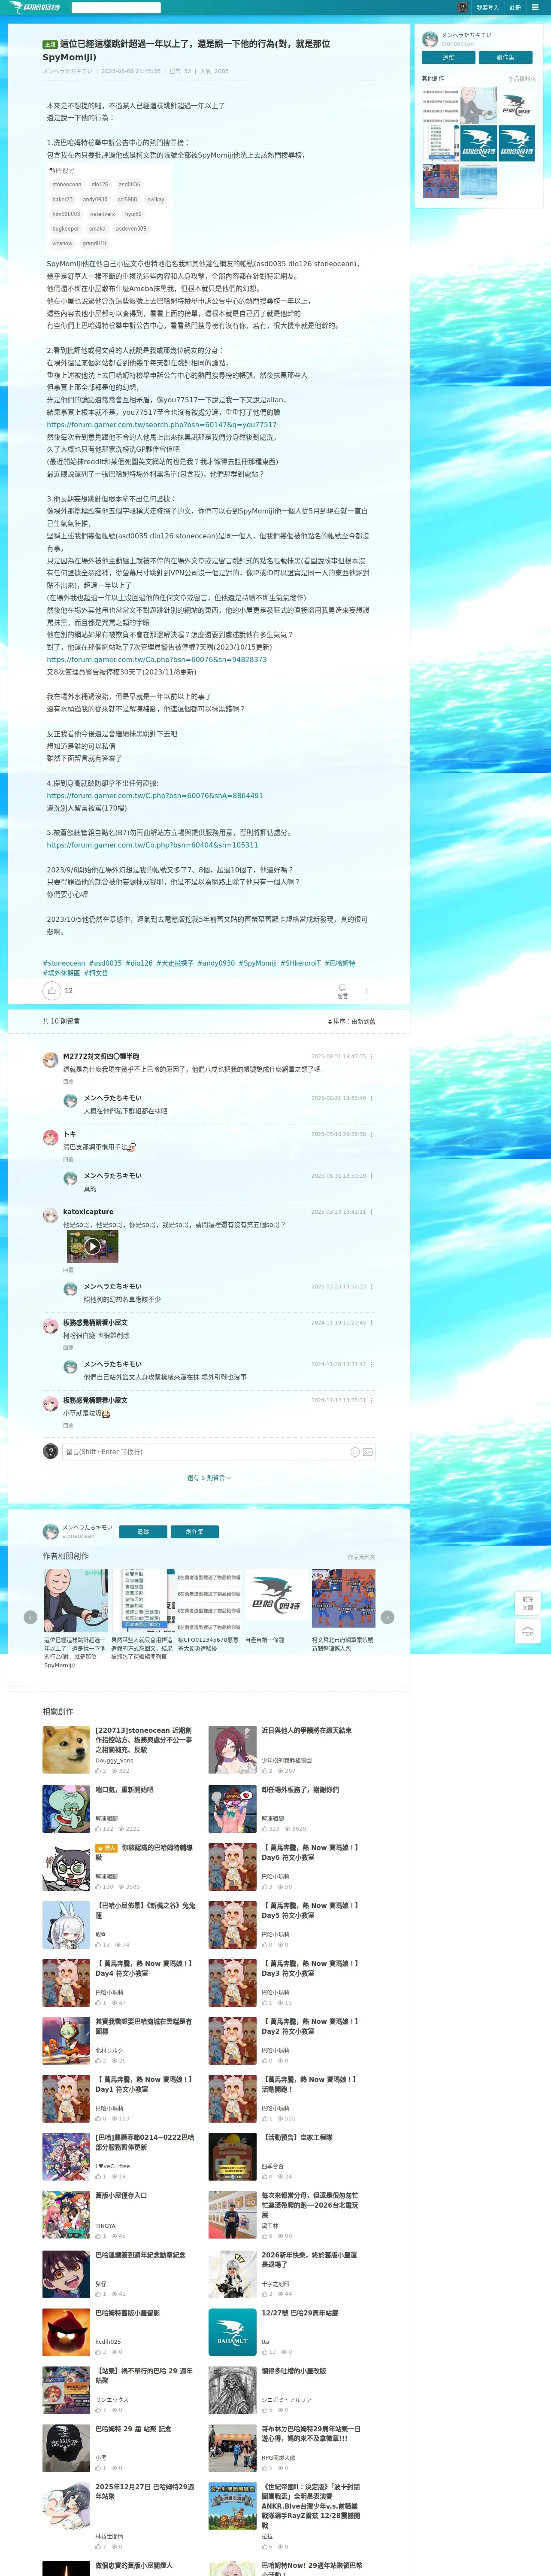This screenshot has width=551, height=2576.
Task: Open Doge thumbnail of [220713]stoneocean post
Action: [x=66, y=1750]
